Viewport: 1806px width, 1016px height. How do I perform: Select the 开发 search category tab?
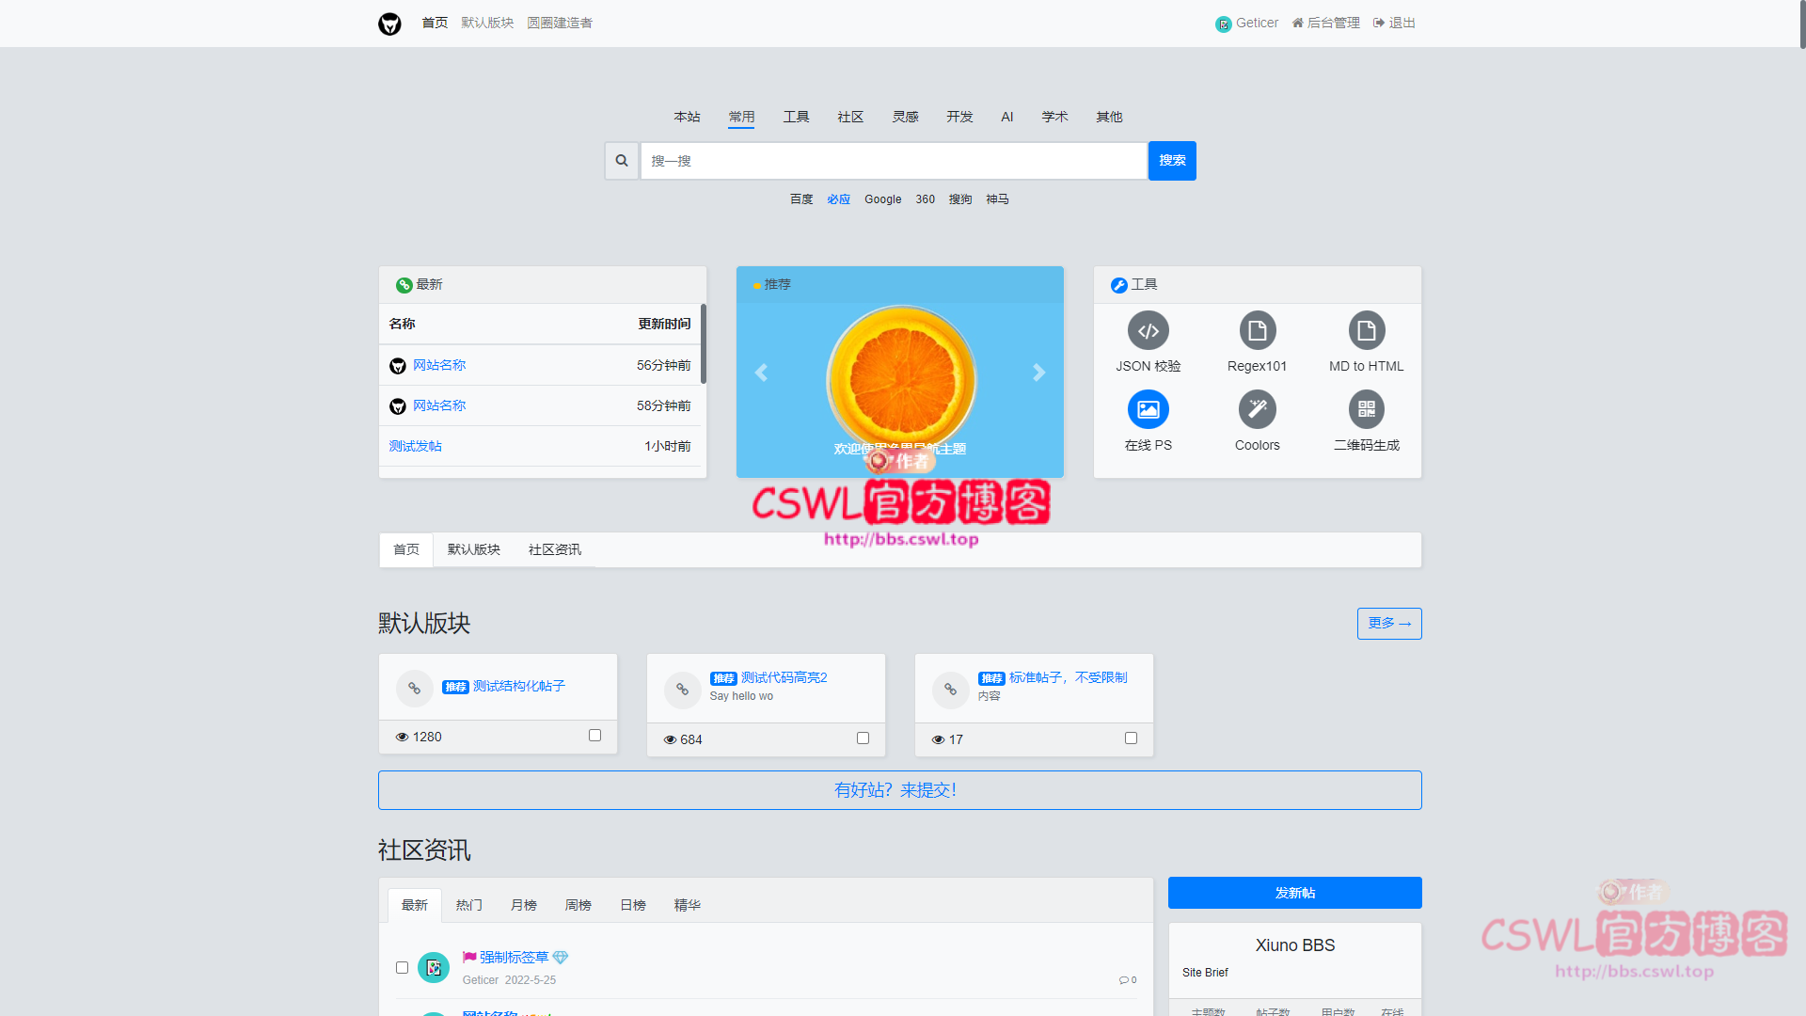click(x=959, y=117)
